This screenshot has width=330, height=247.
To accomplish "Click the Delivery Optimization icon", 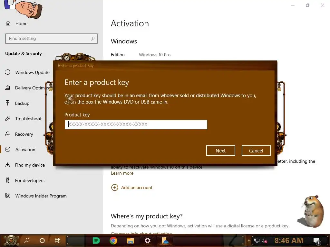I will tap(8, 87).
